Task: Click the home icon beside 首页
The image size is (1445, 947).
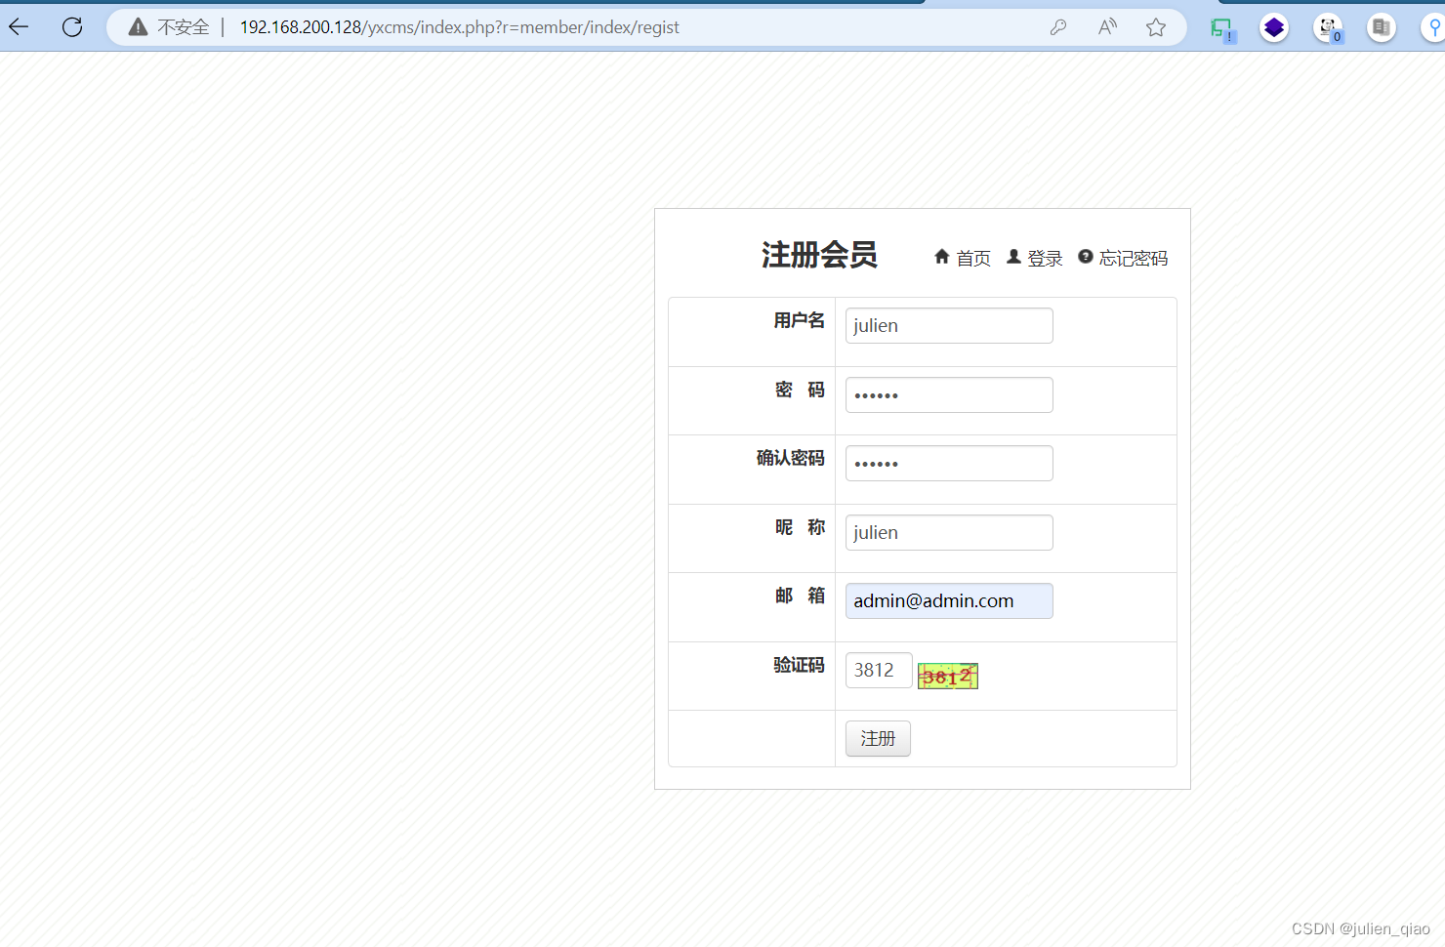Action: pyautogui.click(x=942, y=257)
